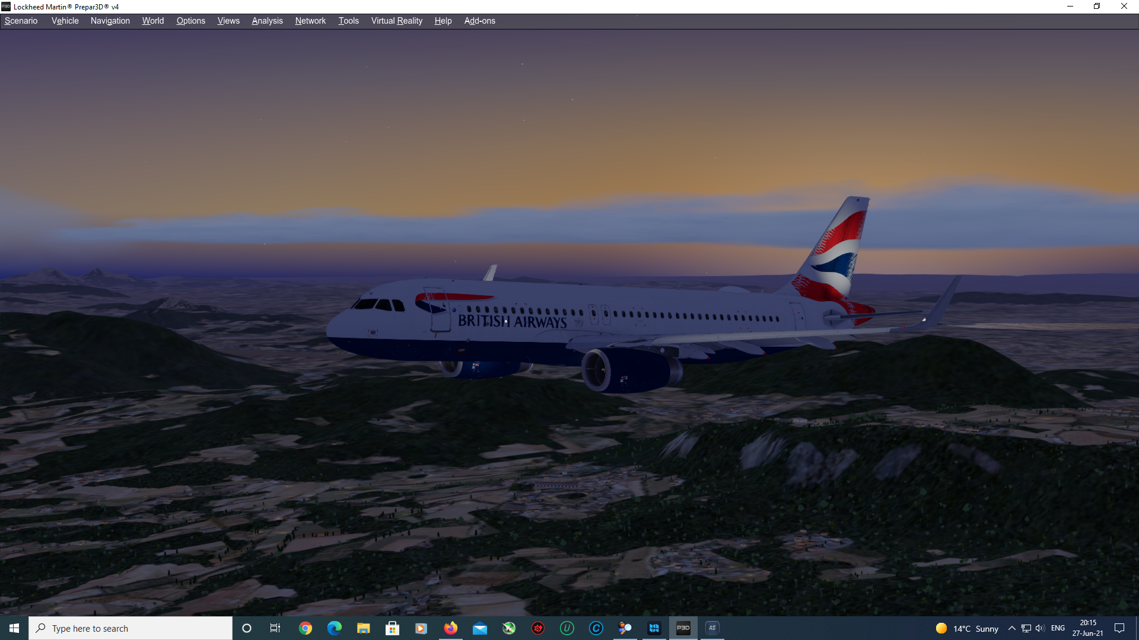Open the Active Sky AS taskbar icon
The image size is (1139, 640).
click(712, 628)
